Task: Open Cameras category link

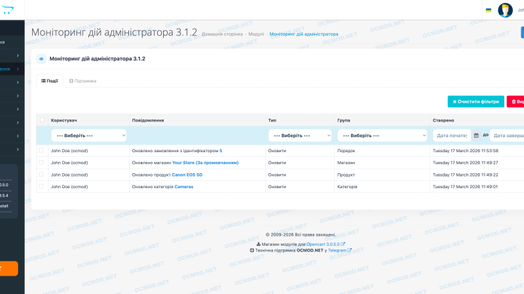Action: coord(184,187)
